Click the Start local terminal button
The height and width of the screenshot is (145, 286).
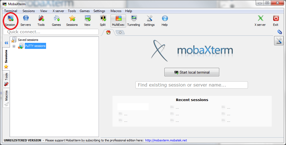point(192,72)
